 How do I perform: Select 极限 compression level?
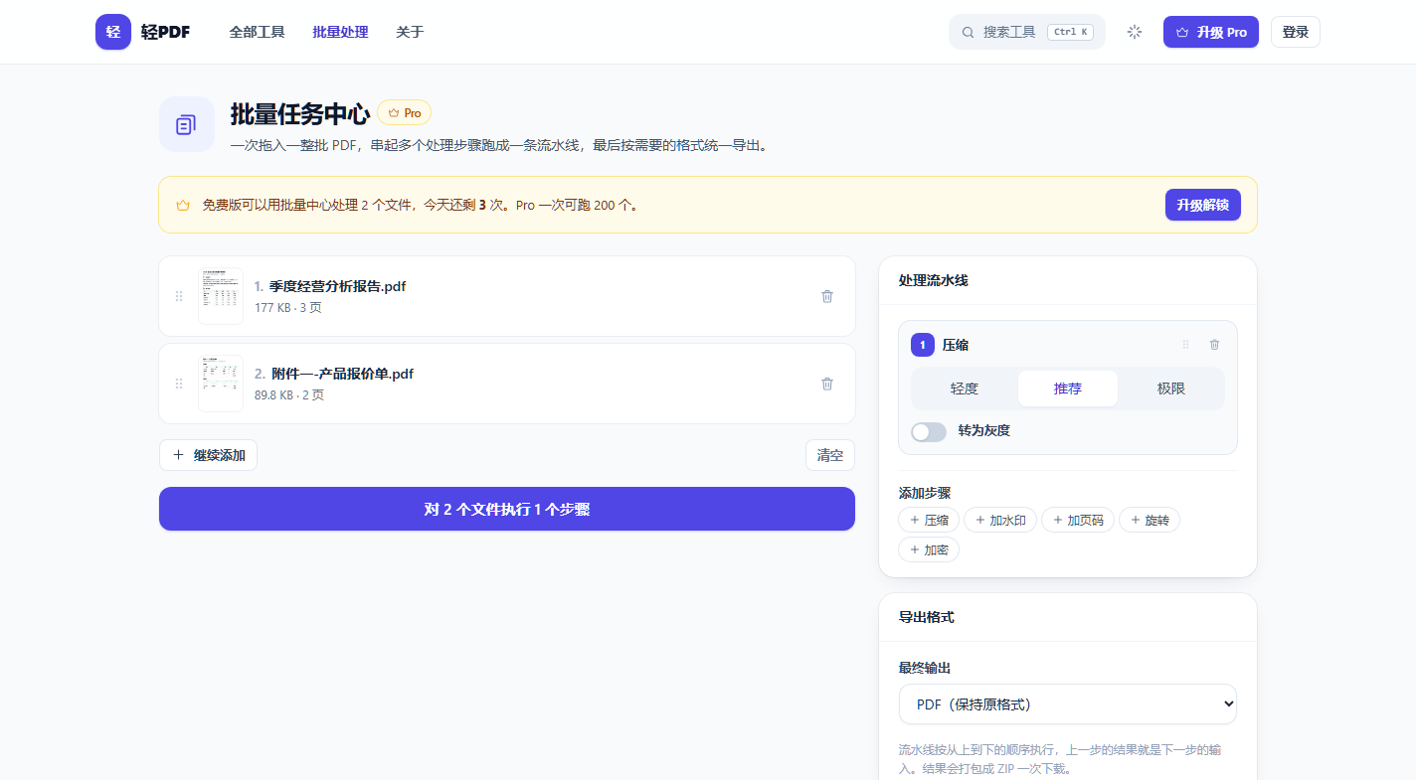1171,389
